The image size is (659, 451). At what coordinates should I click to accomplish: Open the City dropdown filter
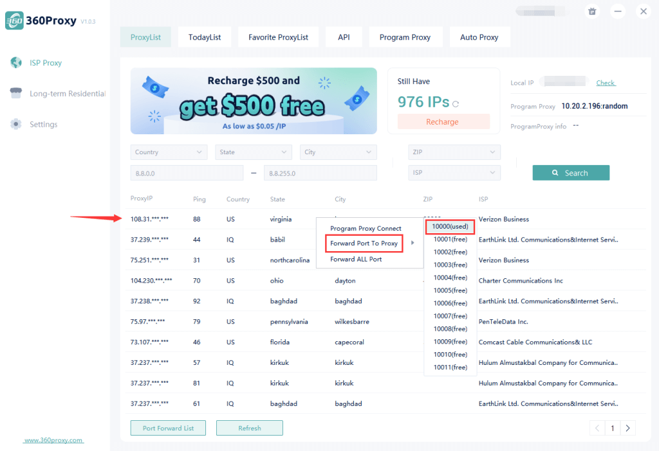click(x=338, y=152)
